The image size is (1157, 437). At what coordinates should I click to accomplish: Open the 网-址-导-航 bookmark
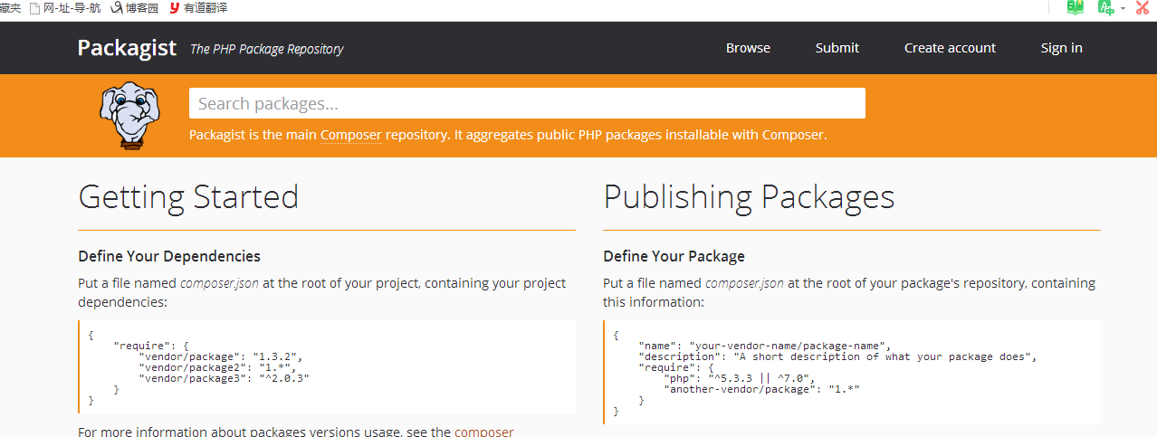pyautogui.click(x=65, y=7)
